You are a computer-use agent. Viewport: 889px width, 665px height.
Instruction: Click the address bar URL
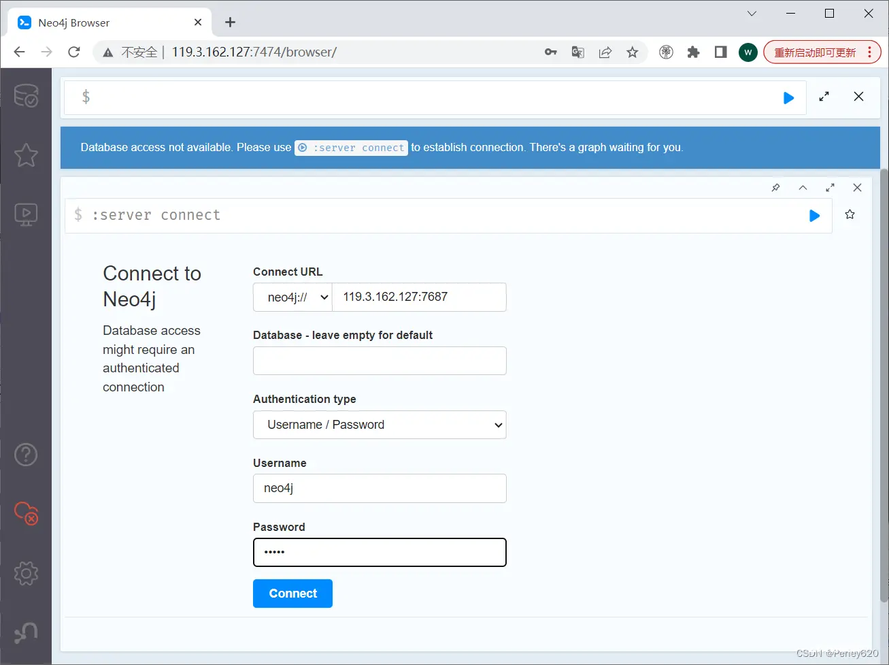pyautogui.click(x=254, y=52)
